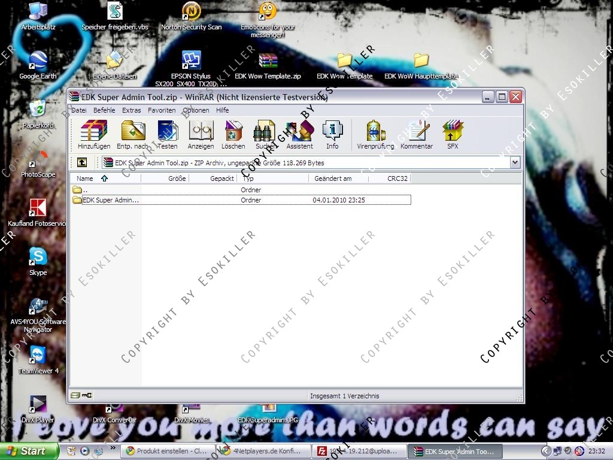The height and width of the screenshot is (460, 613).
Task: Open Speicher freigeben.vbs desktop icon
Action: [x=115, y=16]
